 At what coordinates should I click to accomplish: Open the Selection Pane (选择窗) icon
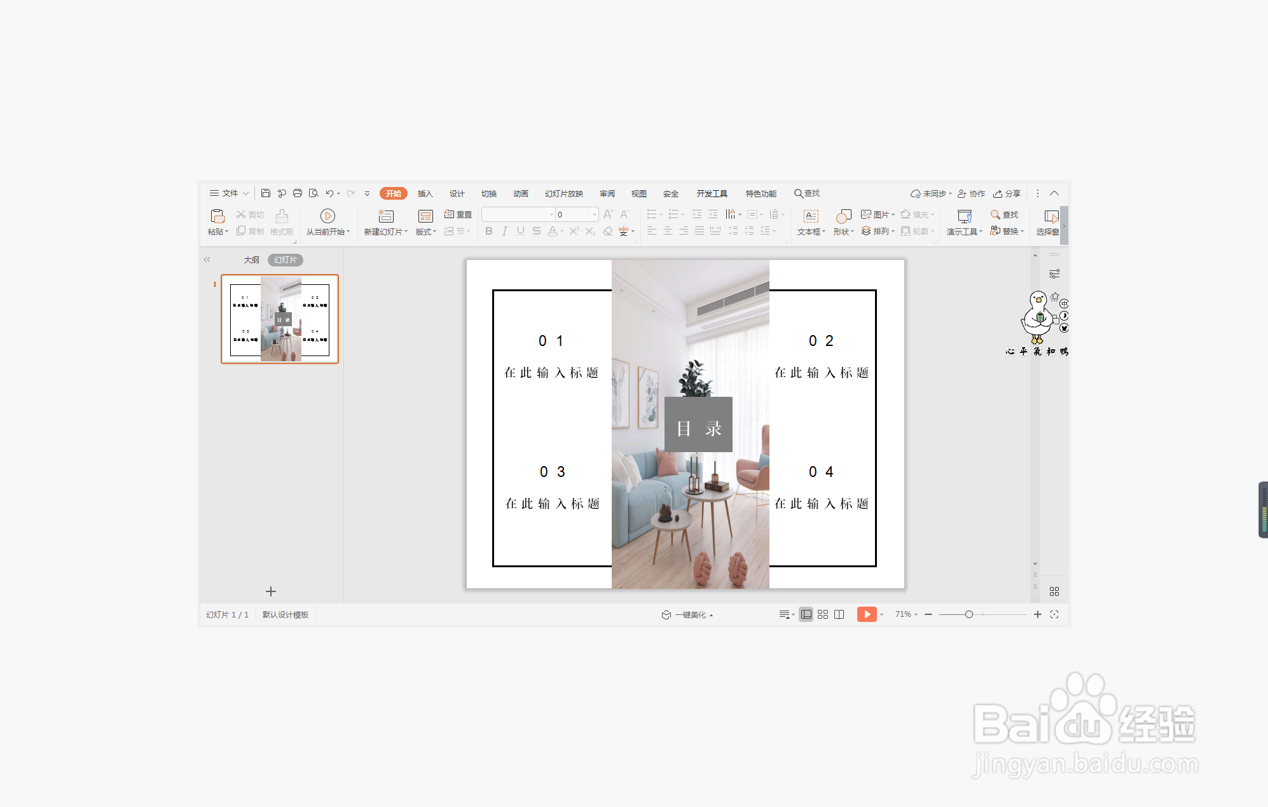pyautogui.click(x=1051, y=216)
